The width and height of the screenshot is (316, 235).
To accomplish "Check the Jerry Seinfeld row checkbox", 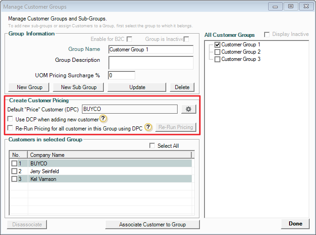I will [15, 171].
